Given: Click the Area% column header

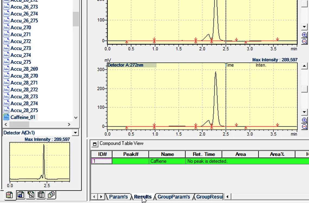Looking at the screenshot, I should 277,154.
